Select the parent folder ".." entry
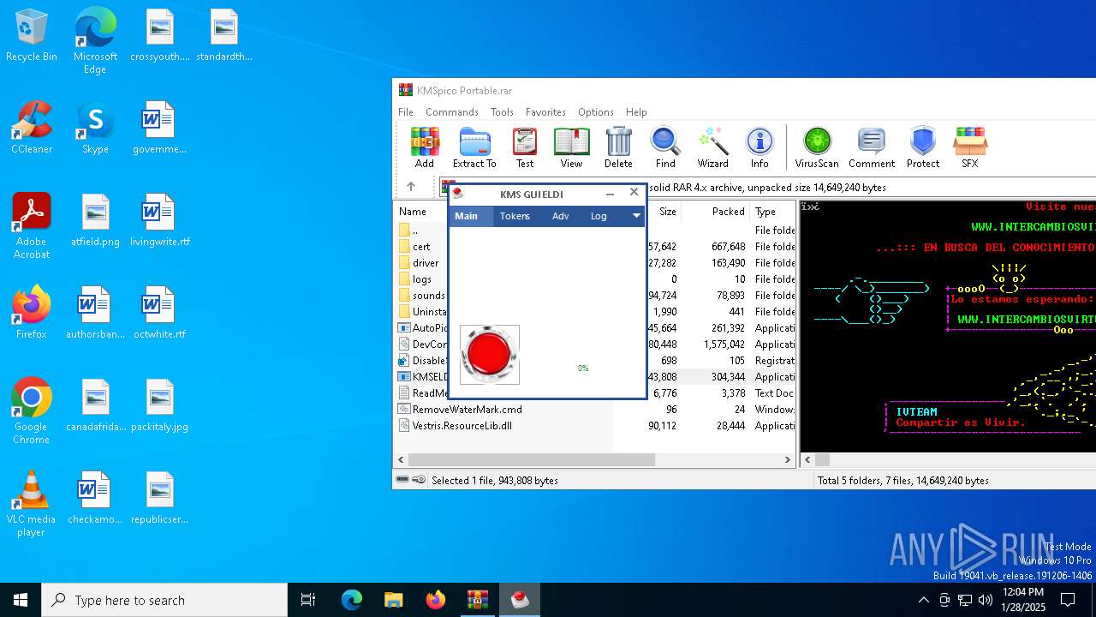 tap(415, 231)
